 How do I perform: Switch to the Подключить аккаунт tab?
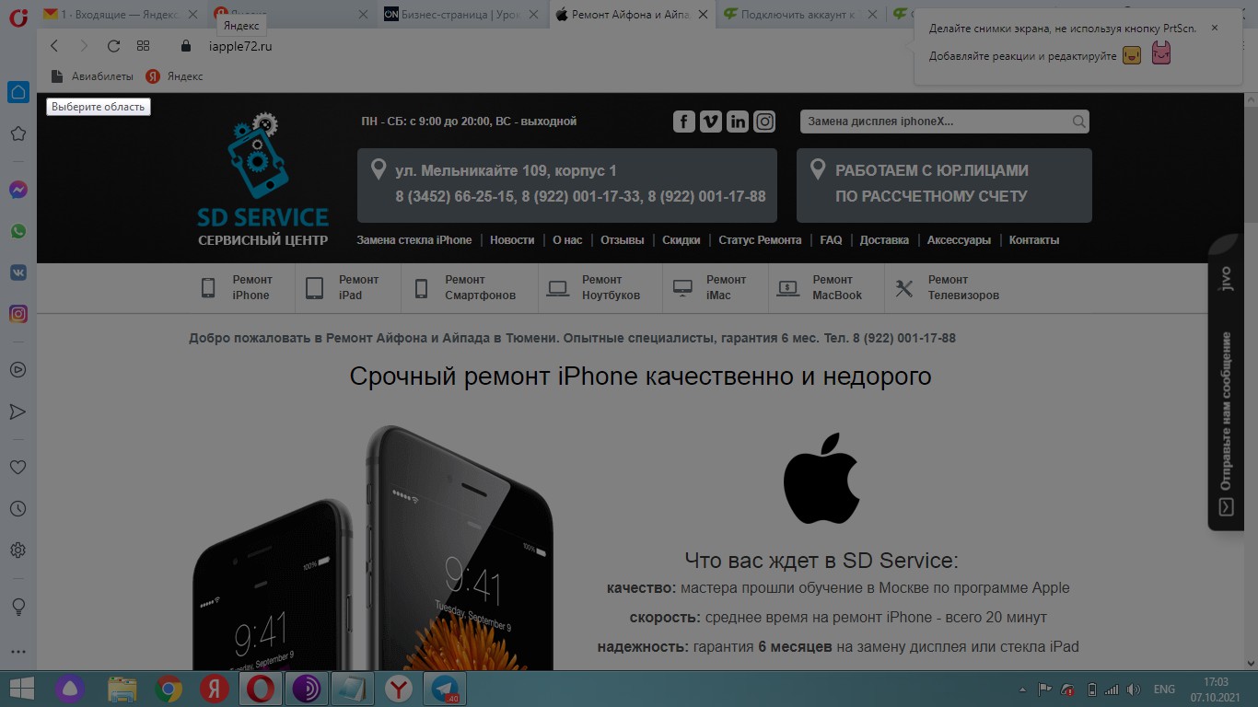[x=799, y=15]
